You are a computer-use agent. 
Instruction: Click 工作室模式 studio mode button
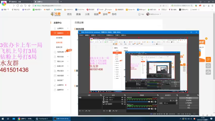click(189, 103)
